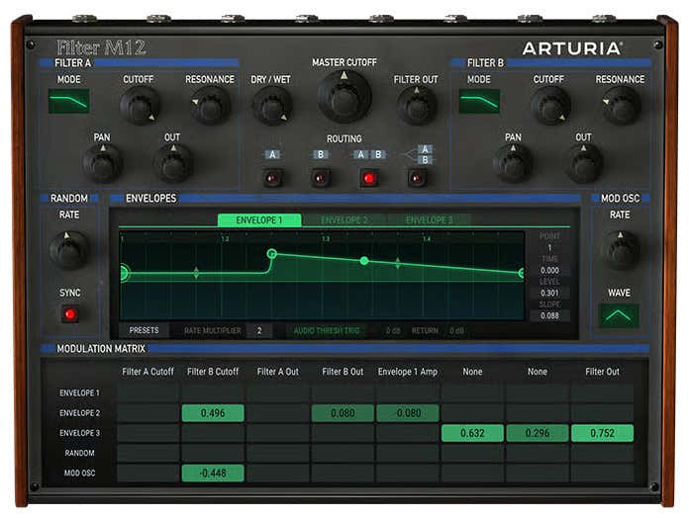
Task: Select envelope point at the step peak
Action: [x=272, y=253]
